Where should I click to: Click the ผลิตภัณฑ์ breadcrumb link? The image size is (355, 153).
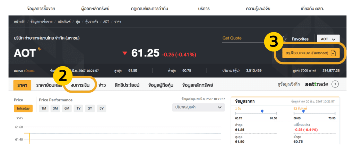point(64,22)
